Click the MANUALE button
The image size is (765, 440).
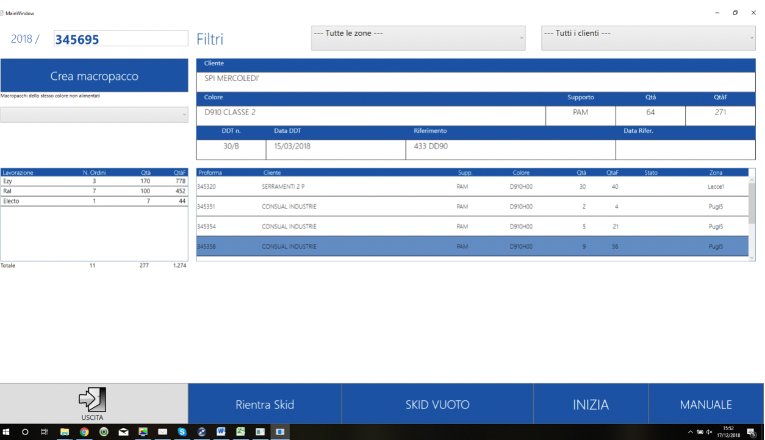point(706,404)
